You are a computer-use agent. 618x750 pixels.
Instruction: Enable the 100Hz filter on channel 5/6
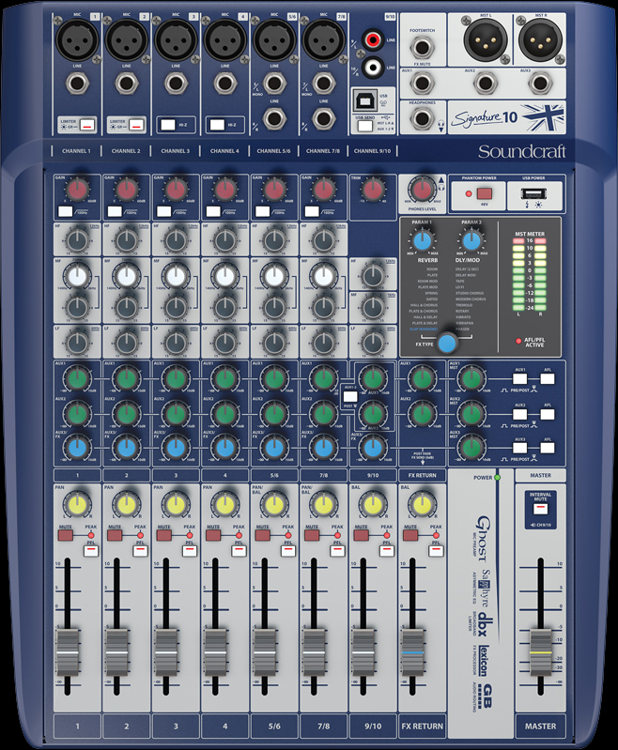tap(262, 211)
